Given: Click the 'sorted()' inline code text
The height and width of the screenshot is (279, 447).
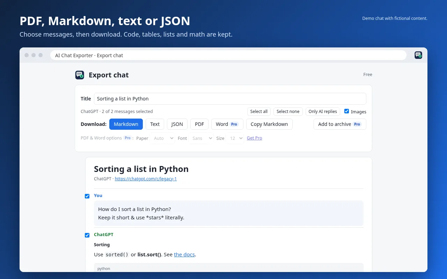Looking at the screenshot, I should [117, 255].
